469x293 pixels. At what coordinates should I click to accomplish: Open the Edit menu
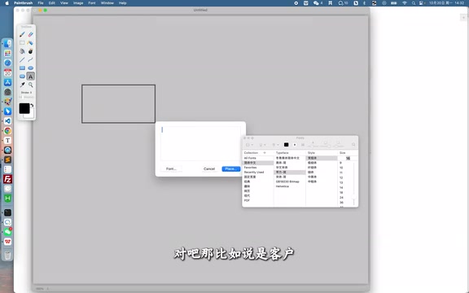(52, 3)
